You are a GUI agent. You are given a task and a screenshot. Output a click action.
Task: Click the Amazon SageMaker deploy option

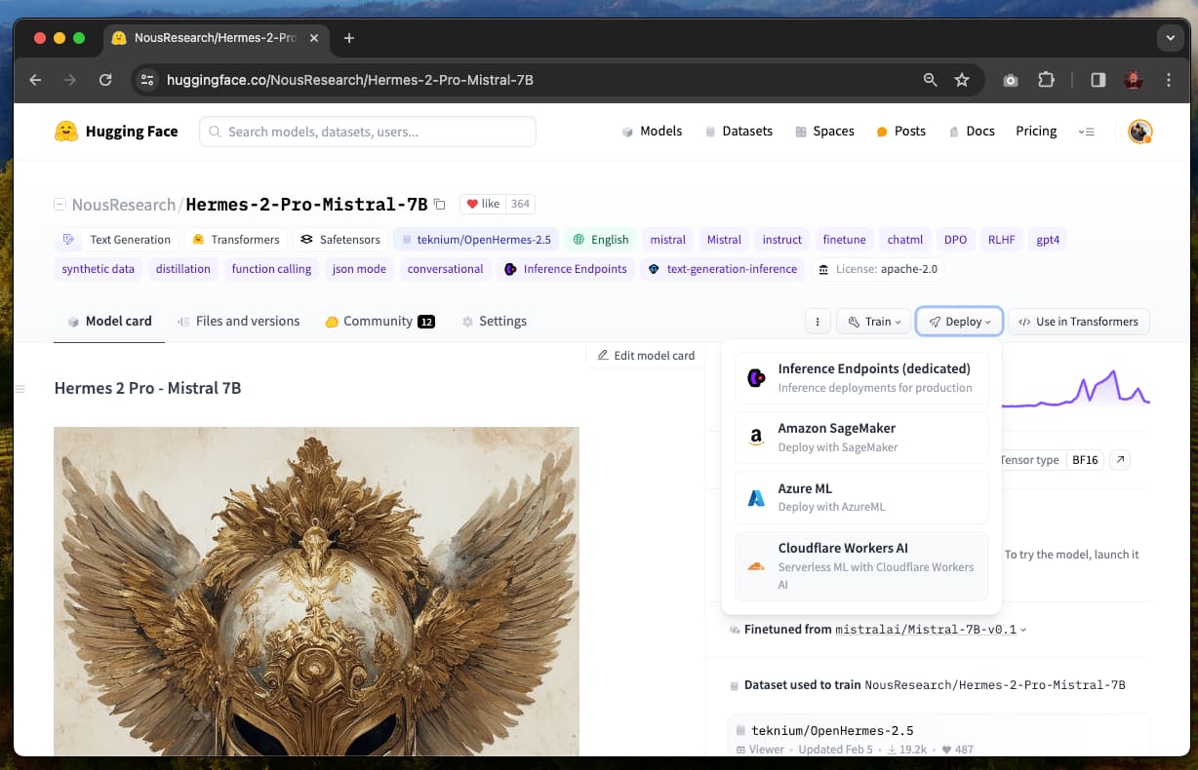861,438
